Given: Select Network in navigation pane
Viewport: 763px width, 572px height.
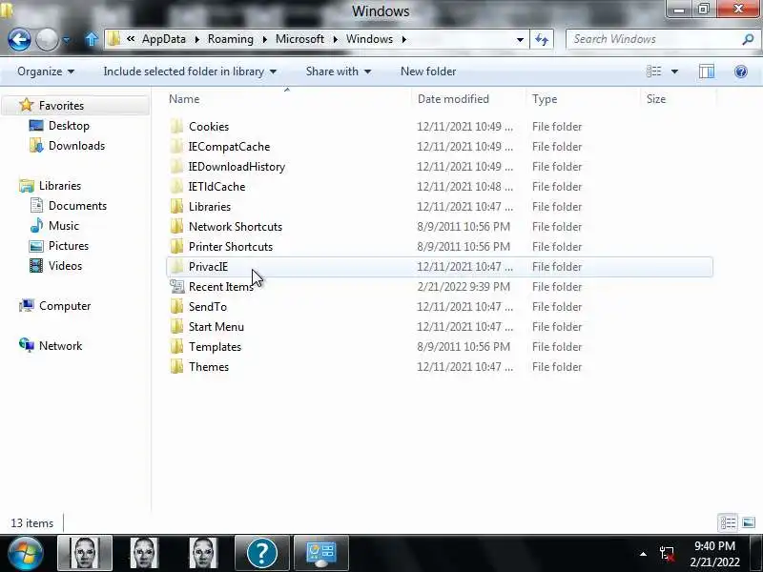Looking at the screenshot, I should tap(60, 346).
